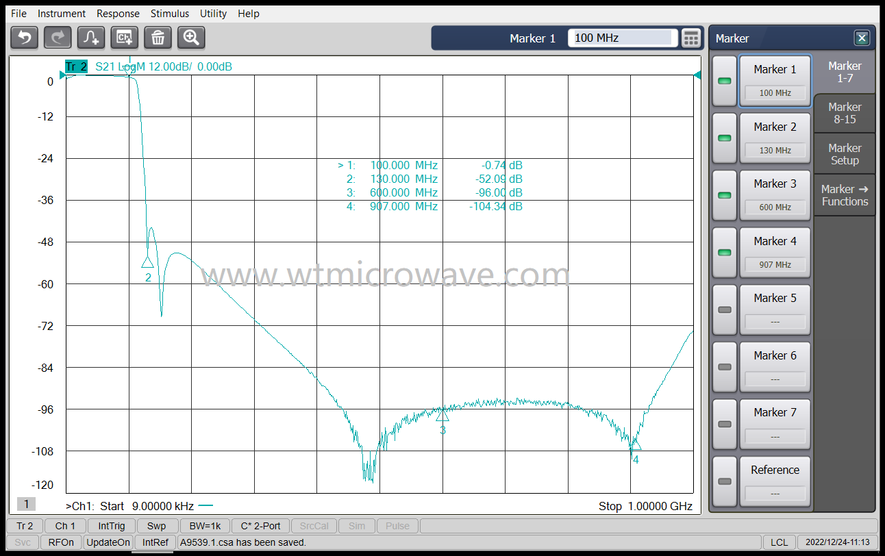Toggle UpdateOn in the bottom status bar
885x556 pixels.
[108, 542]
